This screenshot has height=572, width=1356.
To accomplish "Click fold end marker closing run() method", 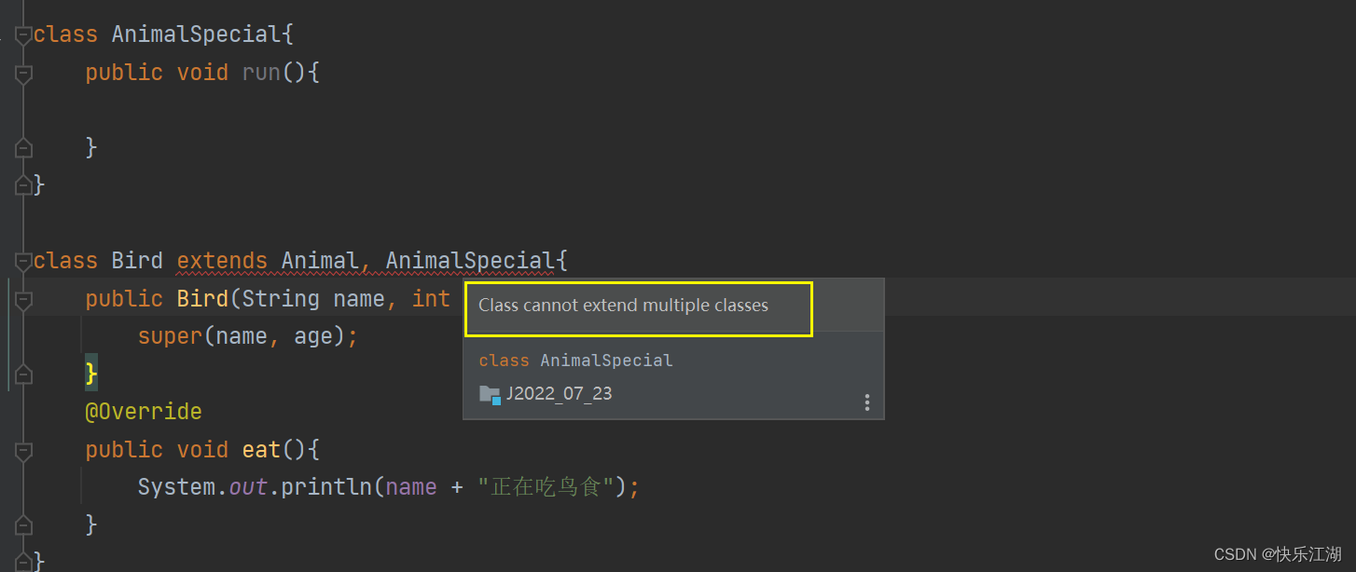I will tap(23, 148).
